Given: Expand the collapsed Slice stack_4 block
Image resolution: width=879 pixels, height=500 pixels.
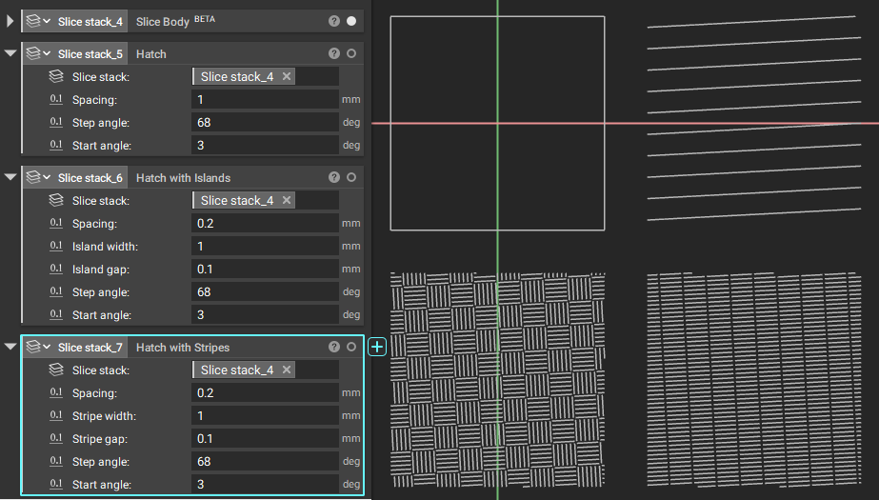Looking at the screenshot, I should (10, 21).
